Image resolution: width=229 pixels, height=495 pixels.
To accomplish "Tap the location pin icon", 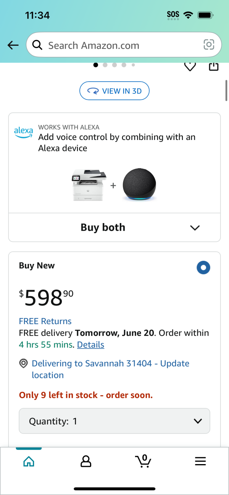I will point(24,364).
